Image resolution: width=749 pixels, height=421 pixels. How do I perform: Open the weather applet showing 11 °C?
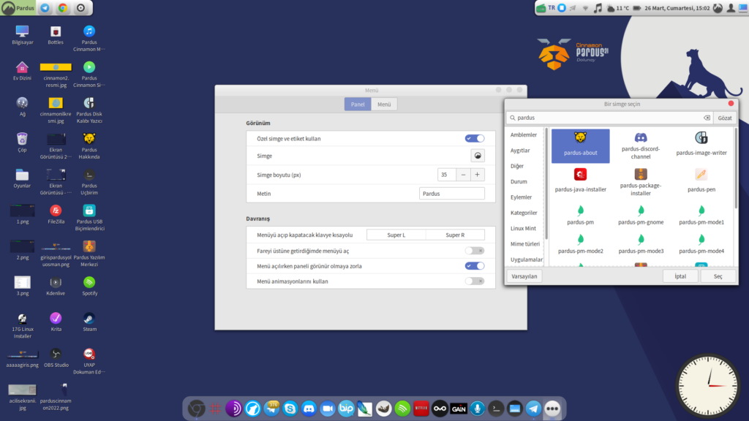[617, 8]
